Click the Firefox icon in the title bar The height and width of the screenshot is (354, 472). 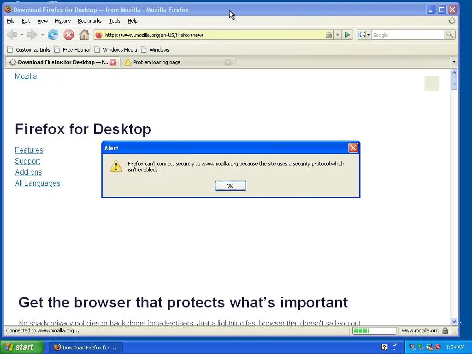(x=8, y=9)
